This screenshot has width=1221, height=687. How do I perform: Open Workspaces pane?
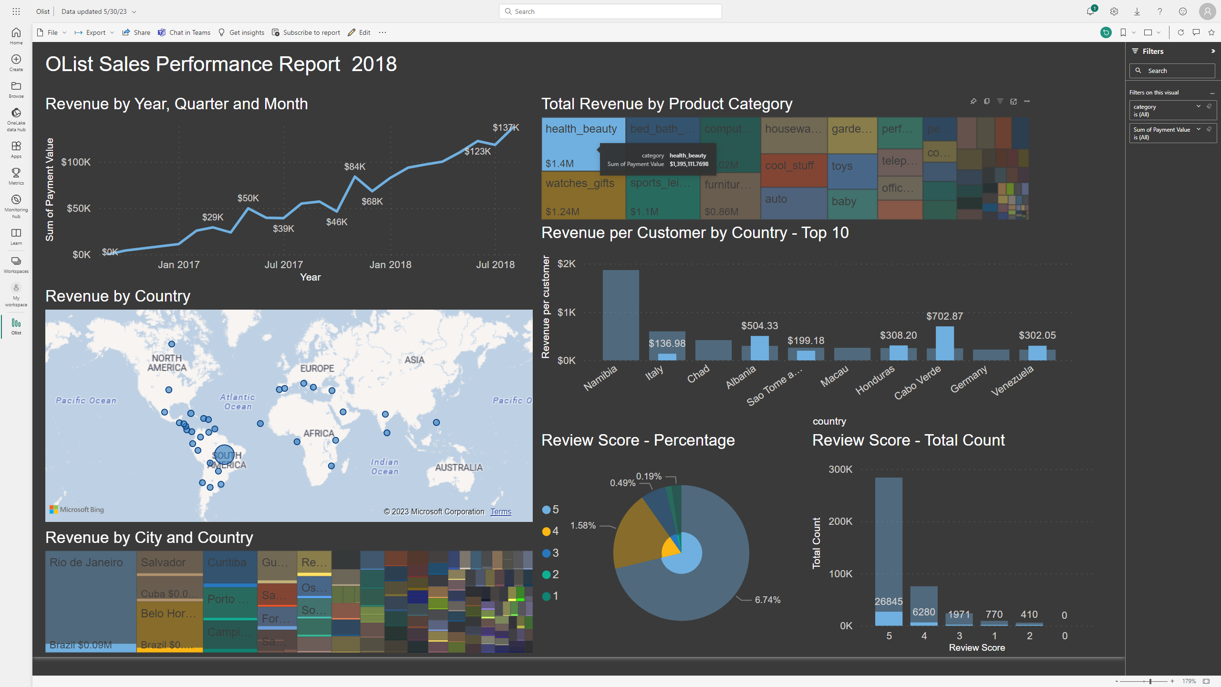click(x=16, y=265)
